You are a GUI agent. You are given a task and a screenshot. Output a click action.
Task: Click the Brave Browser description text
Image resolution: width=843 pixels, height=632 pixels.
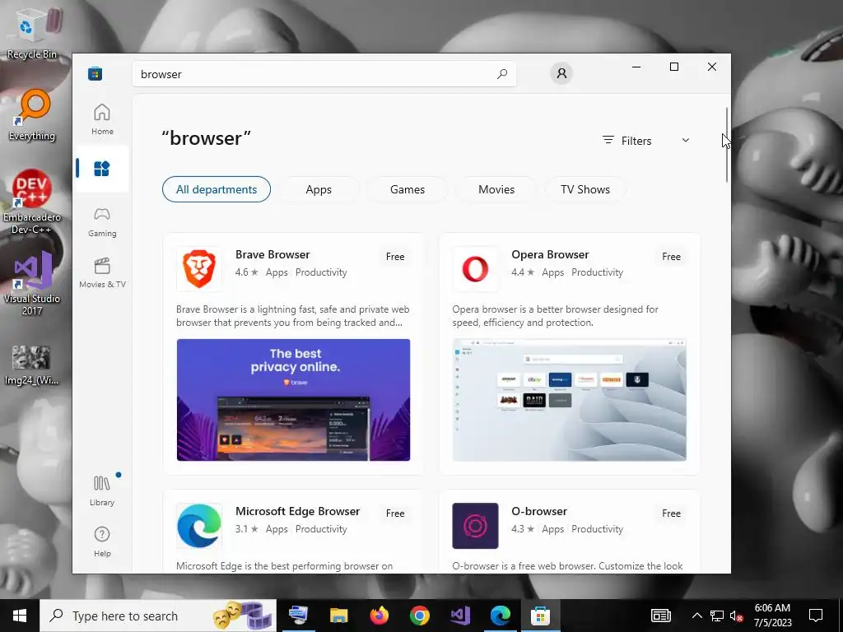click(293, 316)
